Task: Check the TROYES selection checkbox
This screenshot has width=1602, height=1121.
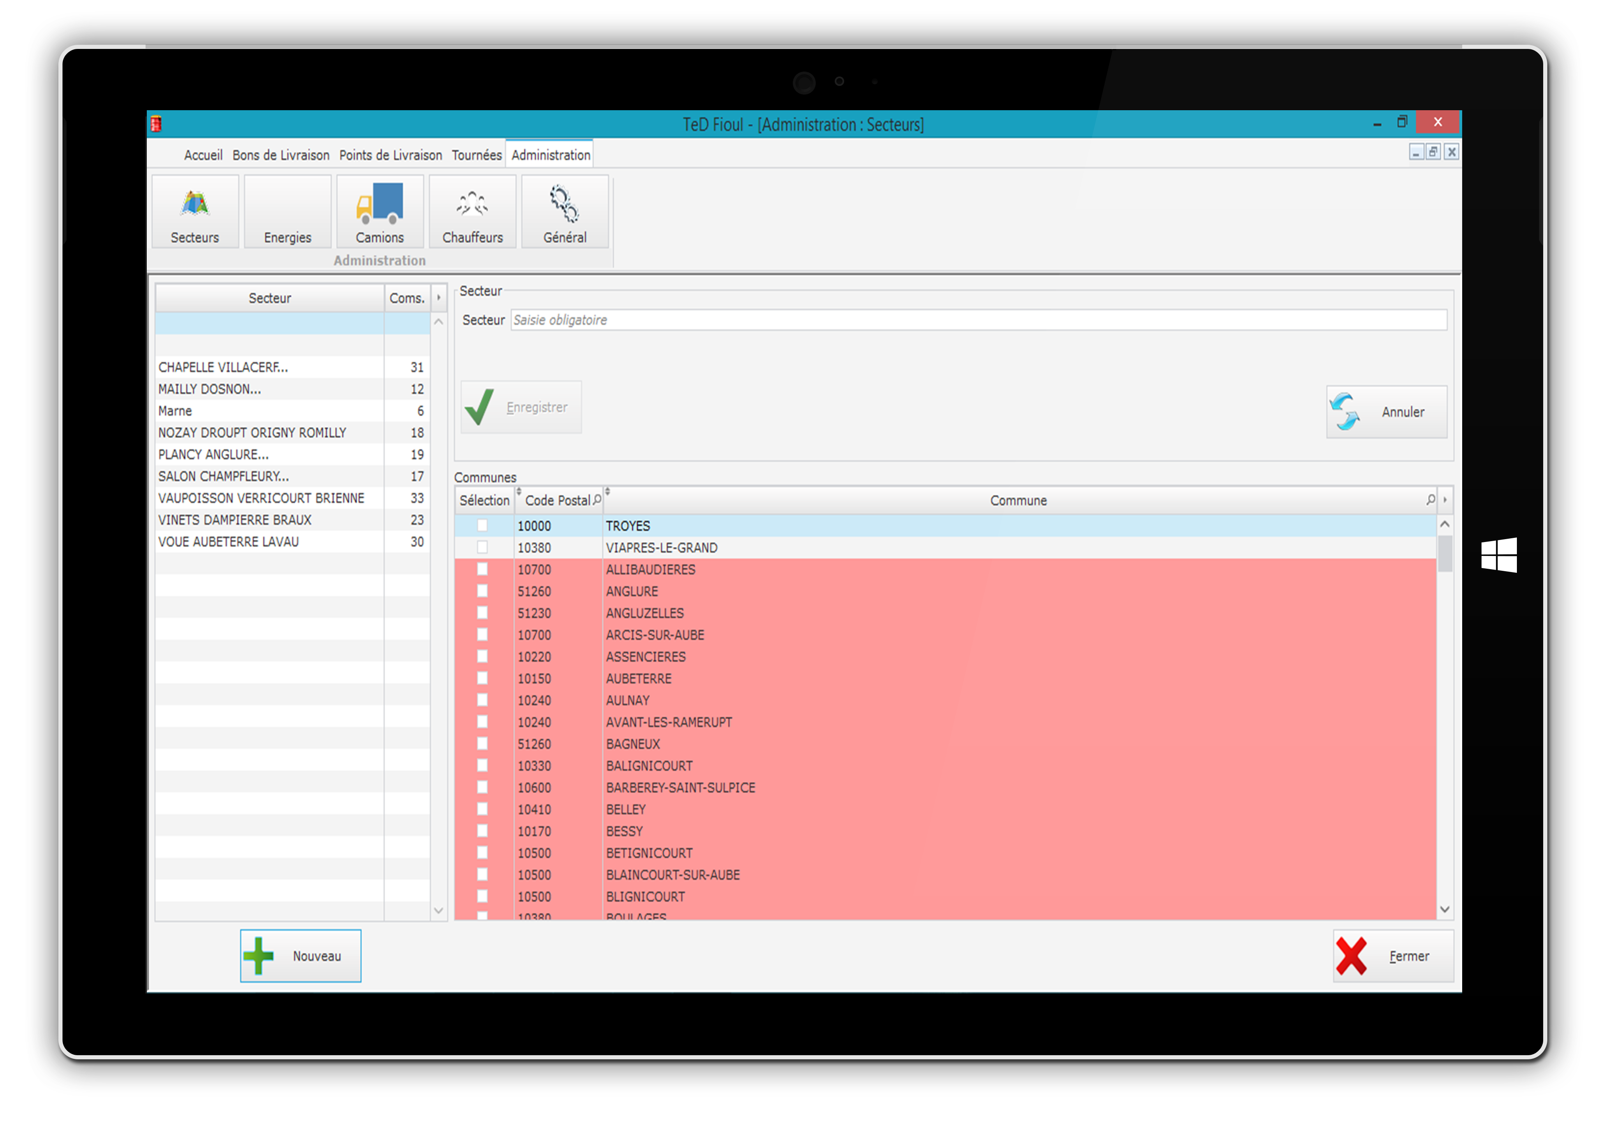Action: click(482, 526)
